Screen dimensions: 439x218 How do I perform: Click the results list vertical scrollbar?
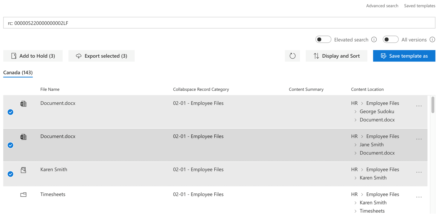coord(433,154)
